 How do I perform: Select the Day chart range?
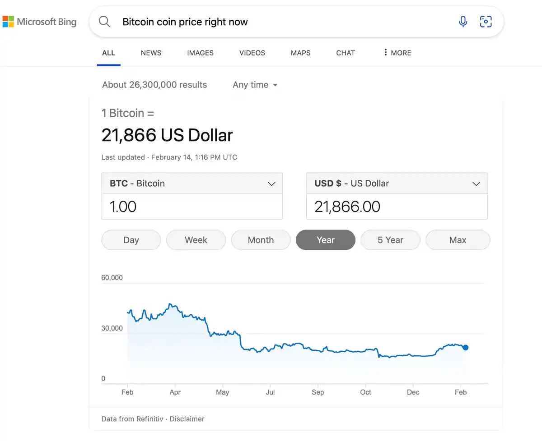click(x=131, y=240)
